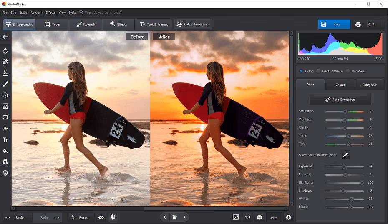Go to next photo arrow
The width and height of the screenshot is (388, 224).
pyautogui.click(x=184, y=217)
